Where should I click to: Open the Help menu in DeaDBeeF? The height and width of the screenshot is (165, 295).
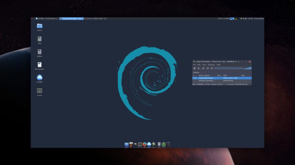(x=218, y=65)
